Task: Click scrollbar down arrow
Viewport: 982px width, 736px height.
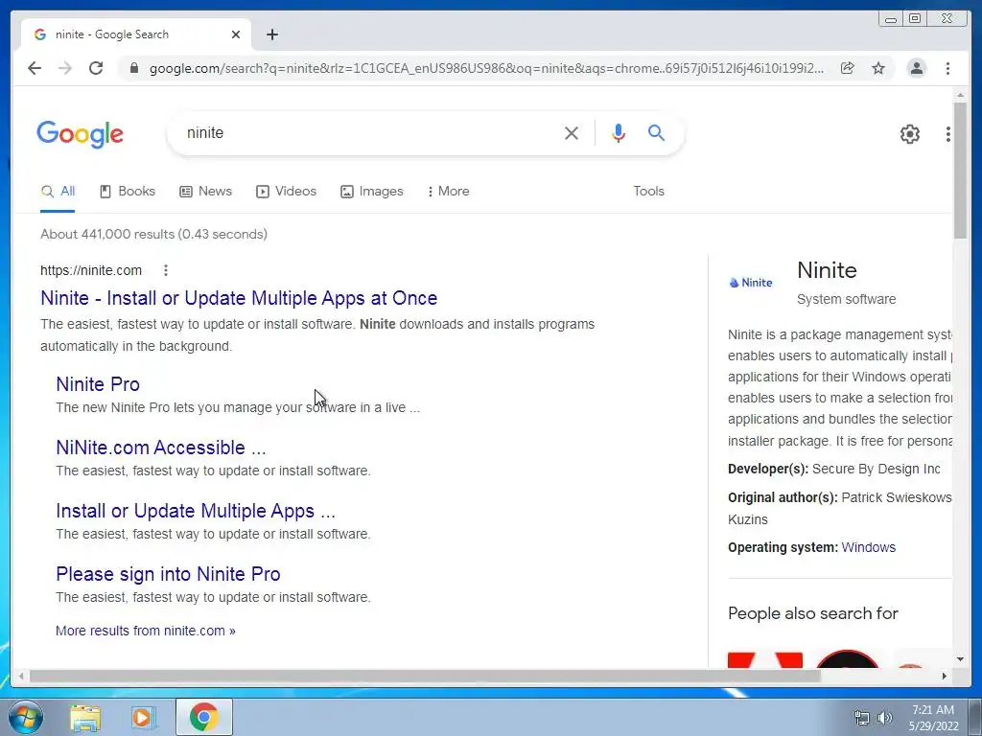Action: point(960,659)
